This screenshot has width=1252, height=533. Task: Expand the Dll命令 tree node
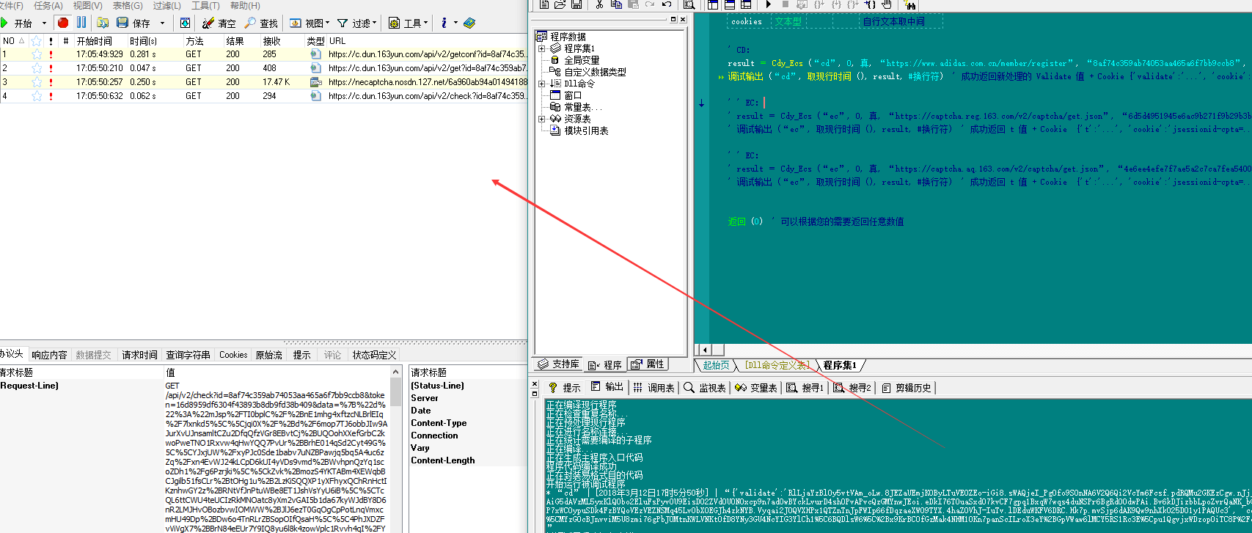(542, 84)
